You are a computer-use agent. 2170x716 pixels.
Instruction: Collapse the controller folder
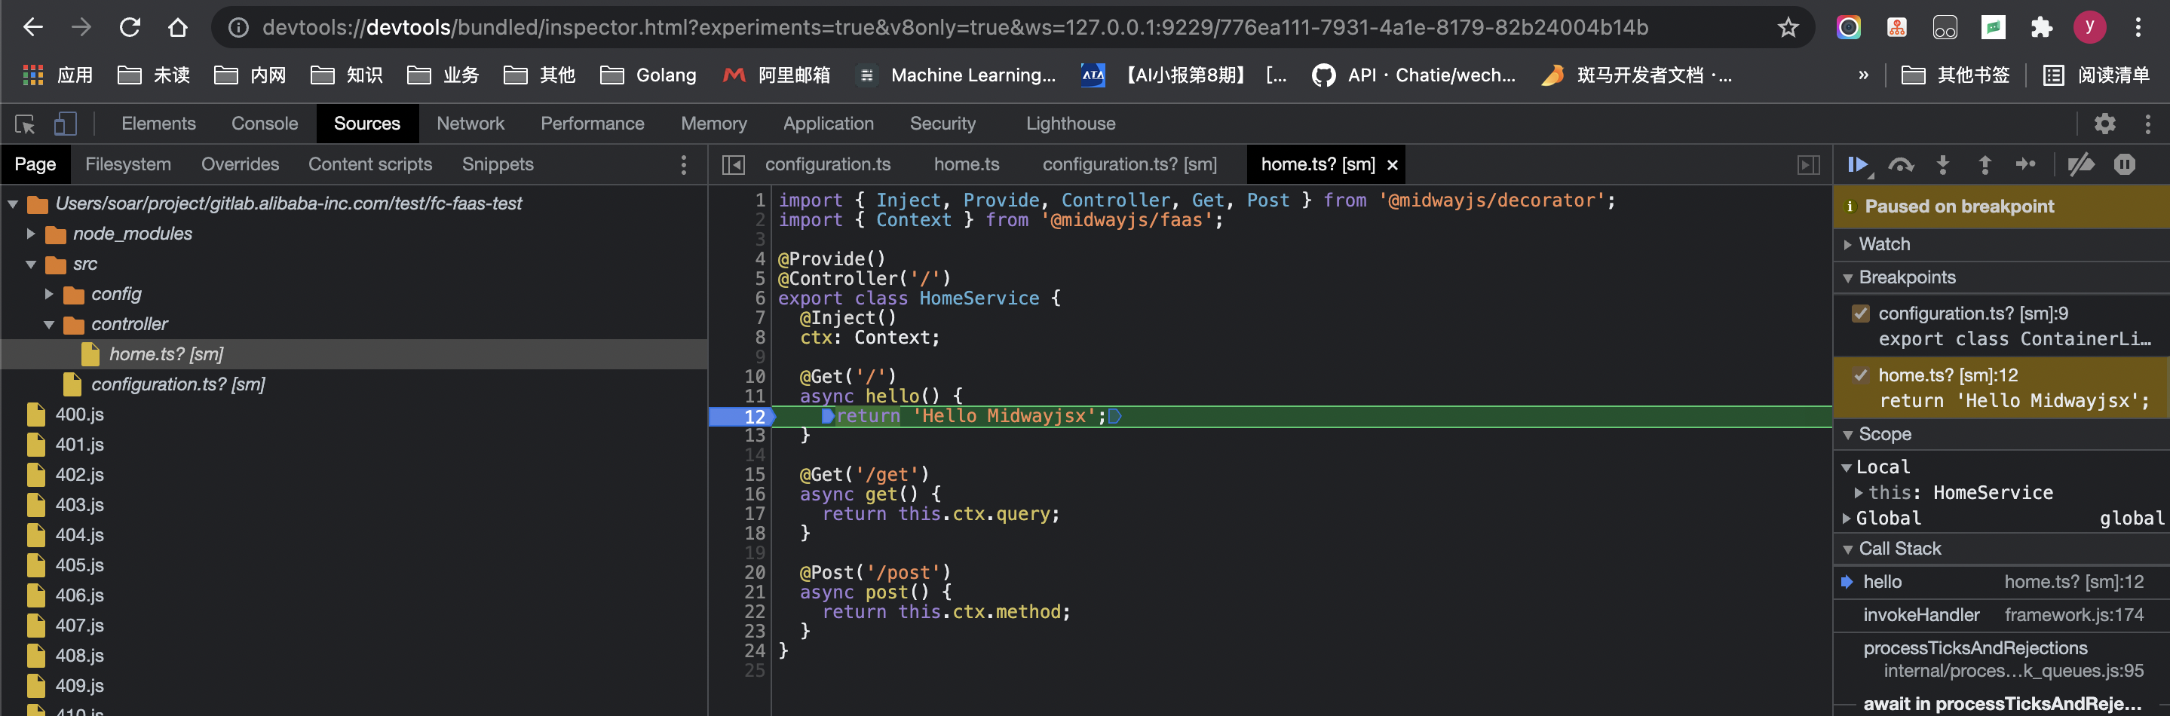pos(49,324)
